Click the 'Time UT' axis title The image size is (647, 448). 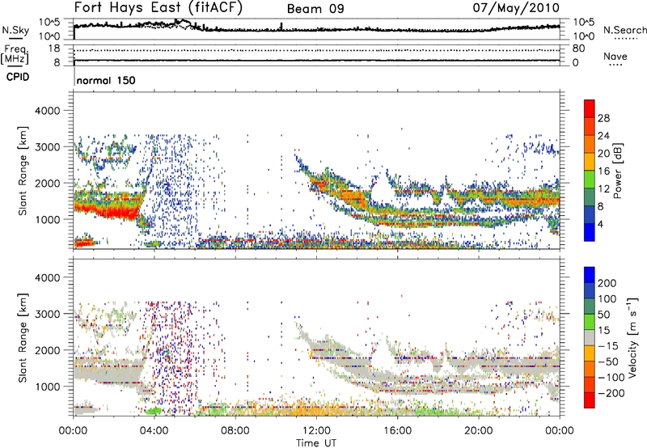[x=316, y=443]
